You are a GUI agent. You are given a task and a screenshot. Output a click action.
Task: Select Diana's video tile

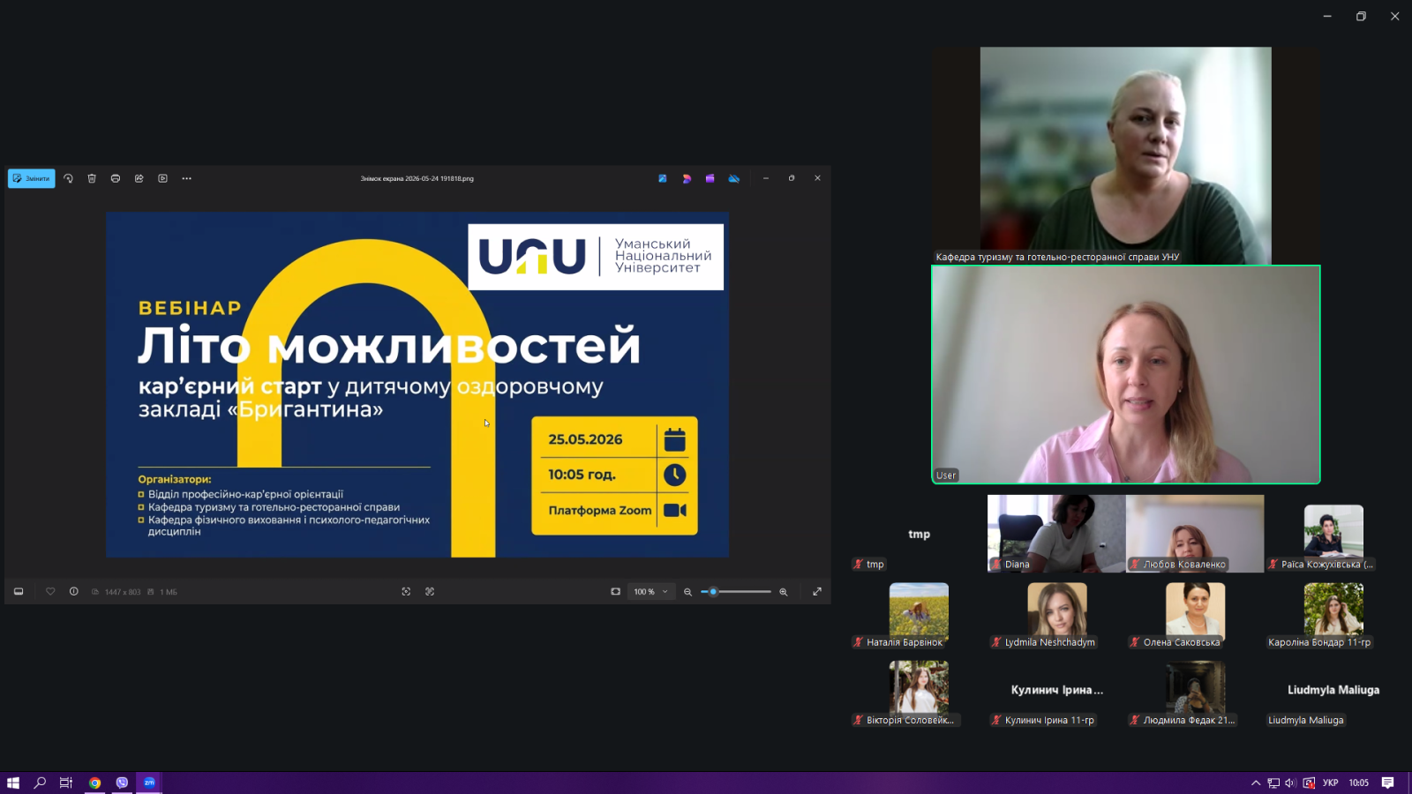(x=1056, y=534)
